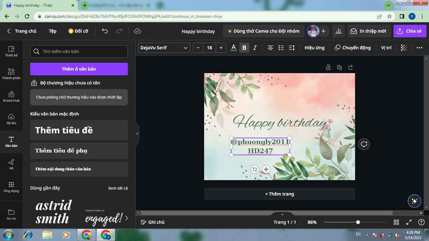Screen dimensions: 429x241
Task: Open the Vẽ draw tool
Action: pos(11,164)
